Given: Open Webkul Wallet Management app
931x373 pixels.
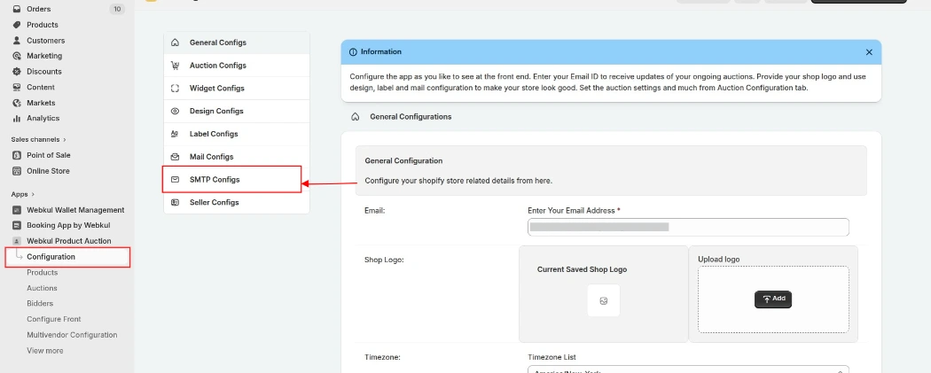Looking at the screenshot, I should tap(75, 210).
